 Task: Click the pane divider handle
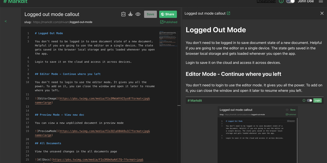(x=179, y=105)
